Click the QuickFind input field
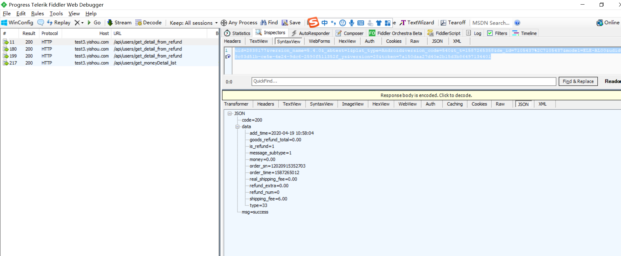 tap(404, 81)
